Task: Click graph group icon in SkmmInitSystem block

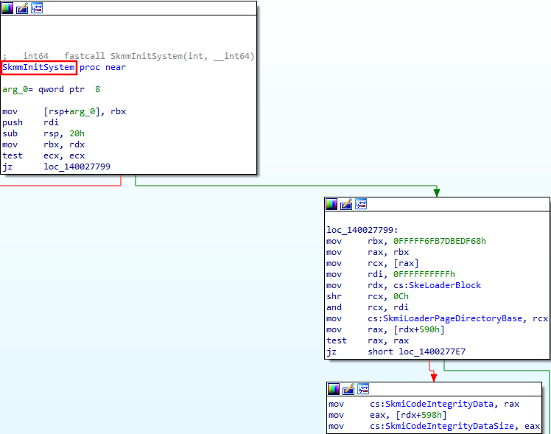Action: click(36, 8)
